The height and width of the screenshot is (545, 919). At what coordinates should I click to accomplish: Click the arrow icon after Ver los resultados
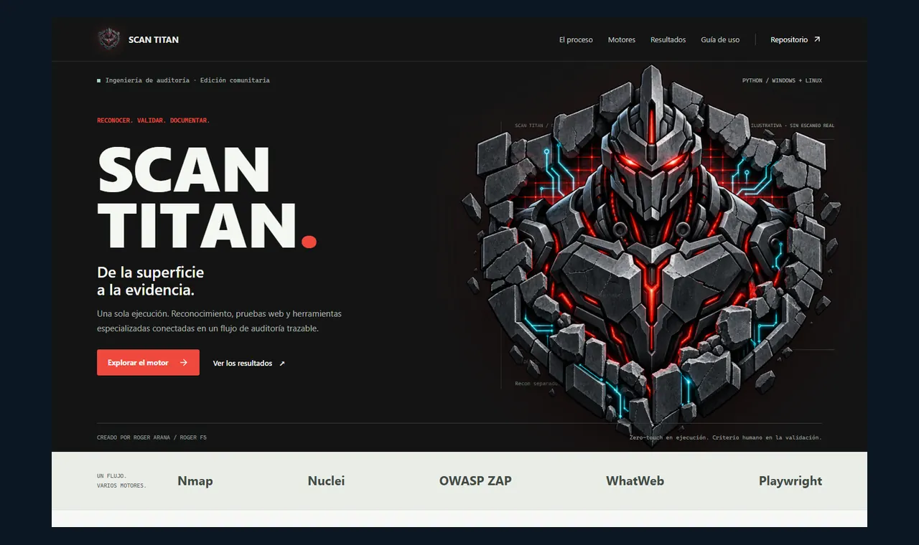pyautogui.click(x=282, y=364)
